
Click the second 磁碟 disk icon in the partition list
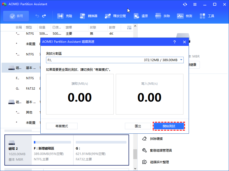click(11, 102)
